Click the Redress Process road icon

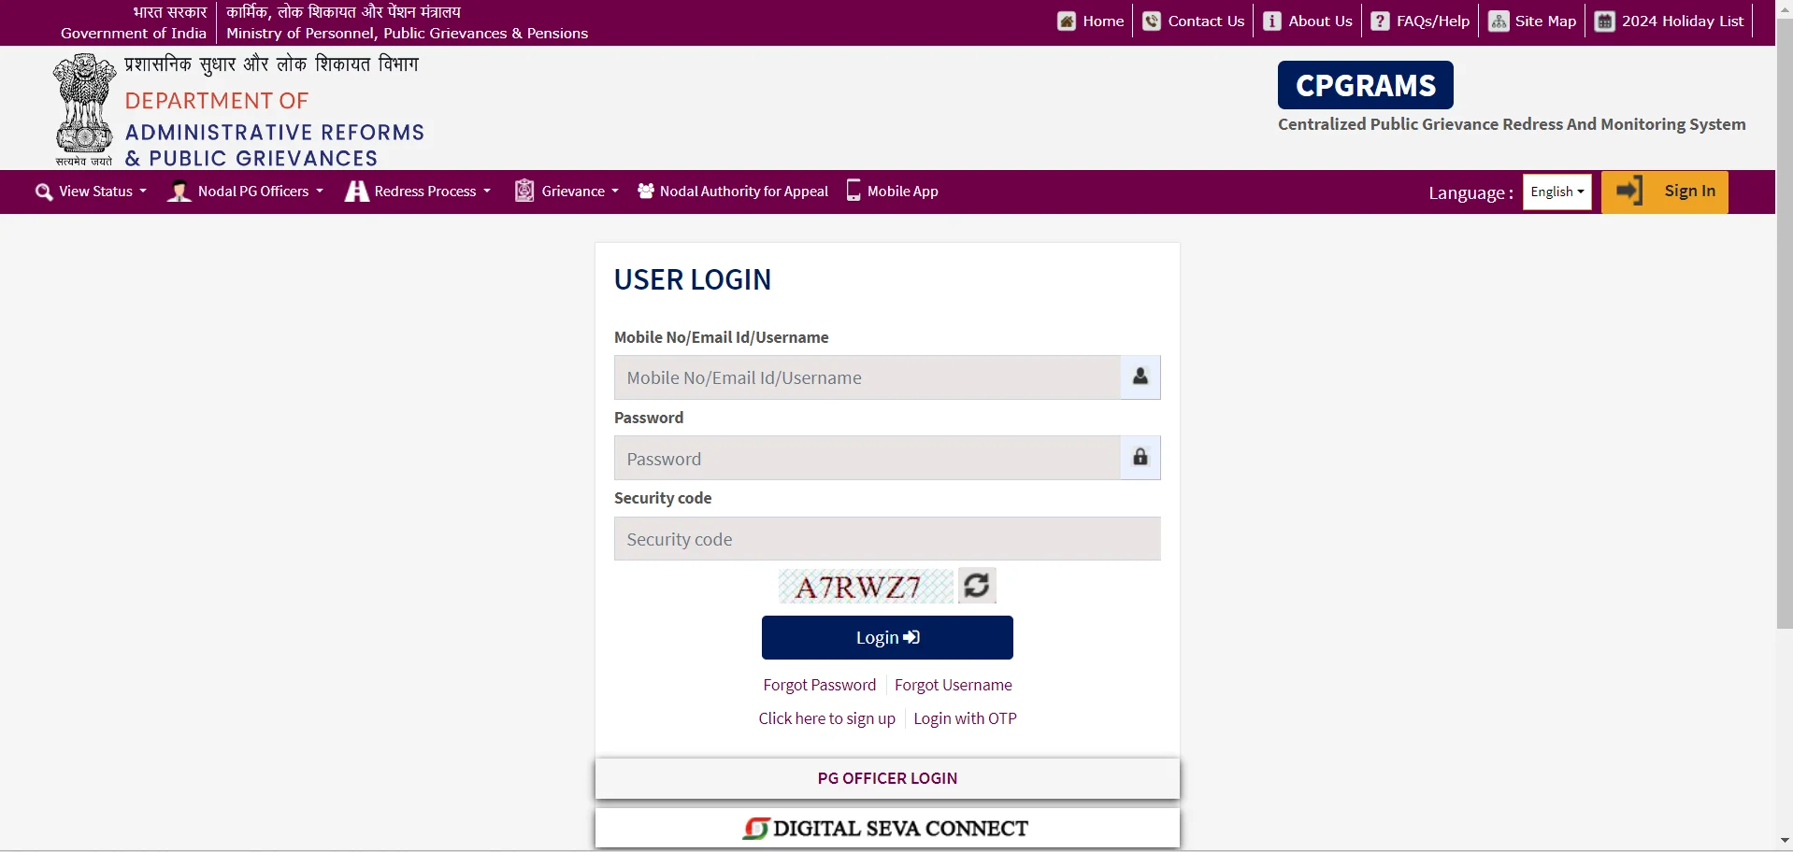pos(357,192)
